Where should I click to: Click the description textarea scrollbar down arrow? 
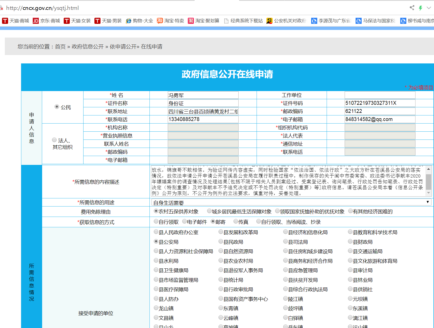coord(429,193)
